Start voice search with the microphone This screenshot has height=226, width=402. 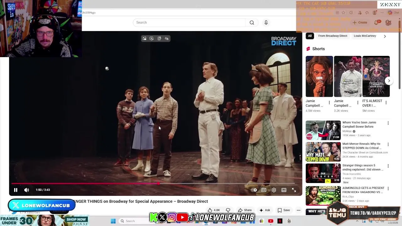pos(266,23)
